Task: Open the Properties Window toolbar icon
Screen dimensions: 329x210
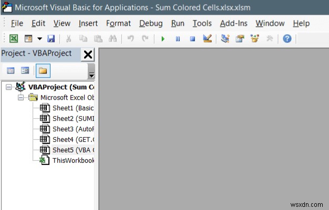Action: coord(240,39)
